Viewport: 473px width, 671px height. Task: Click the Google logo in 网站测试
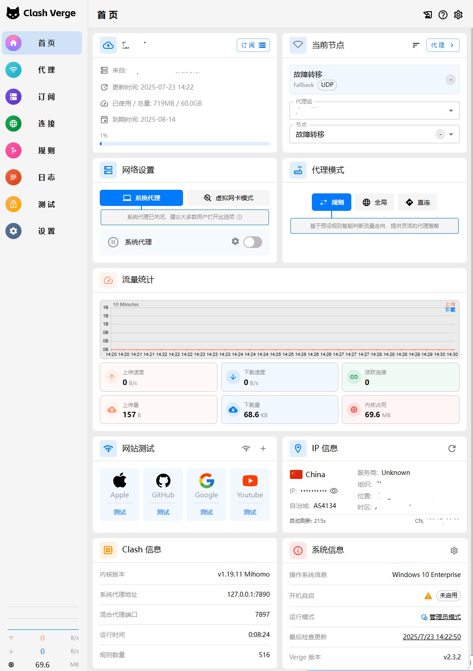(206, 481)
